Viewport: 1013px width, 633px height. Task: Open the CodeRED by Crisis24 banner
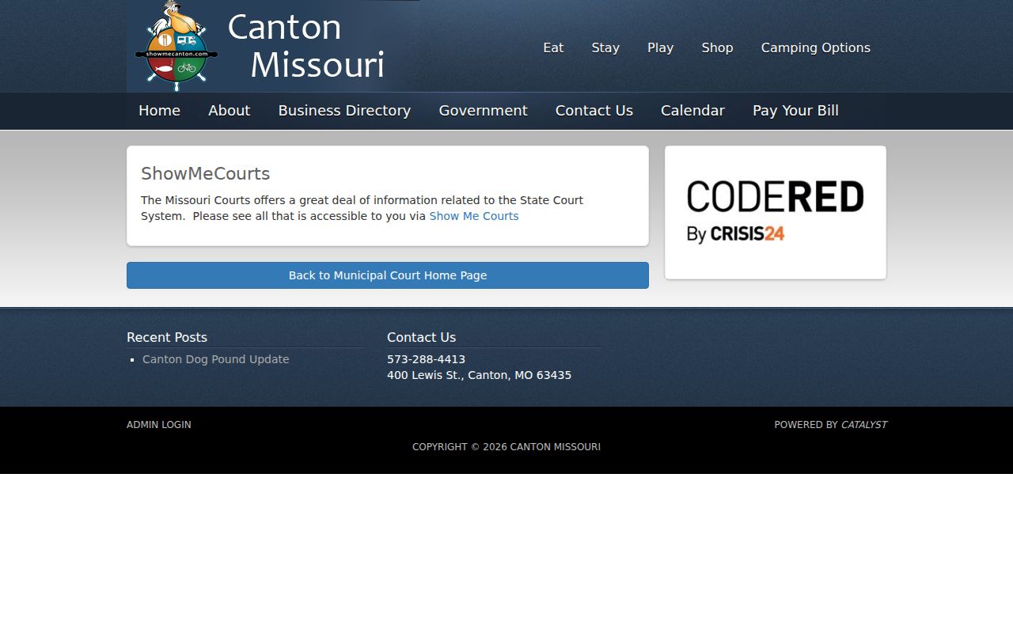775,212
